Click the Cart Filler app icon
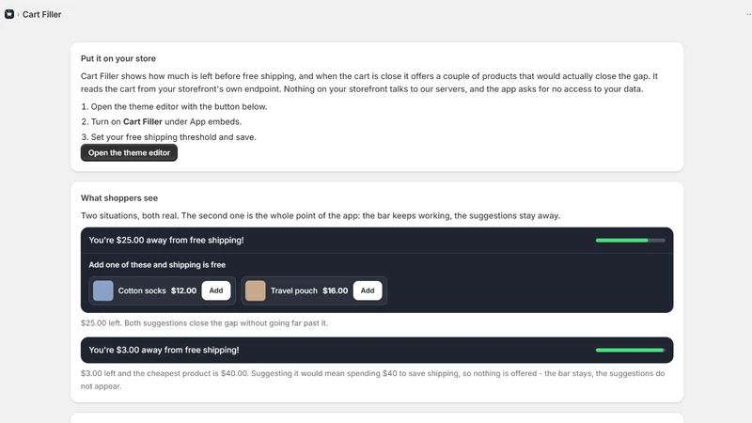752x423 pixels. pos(9,14)
